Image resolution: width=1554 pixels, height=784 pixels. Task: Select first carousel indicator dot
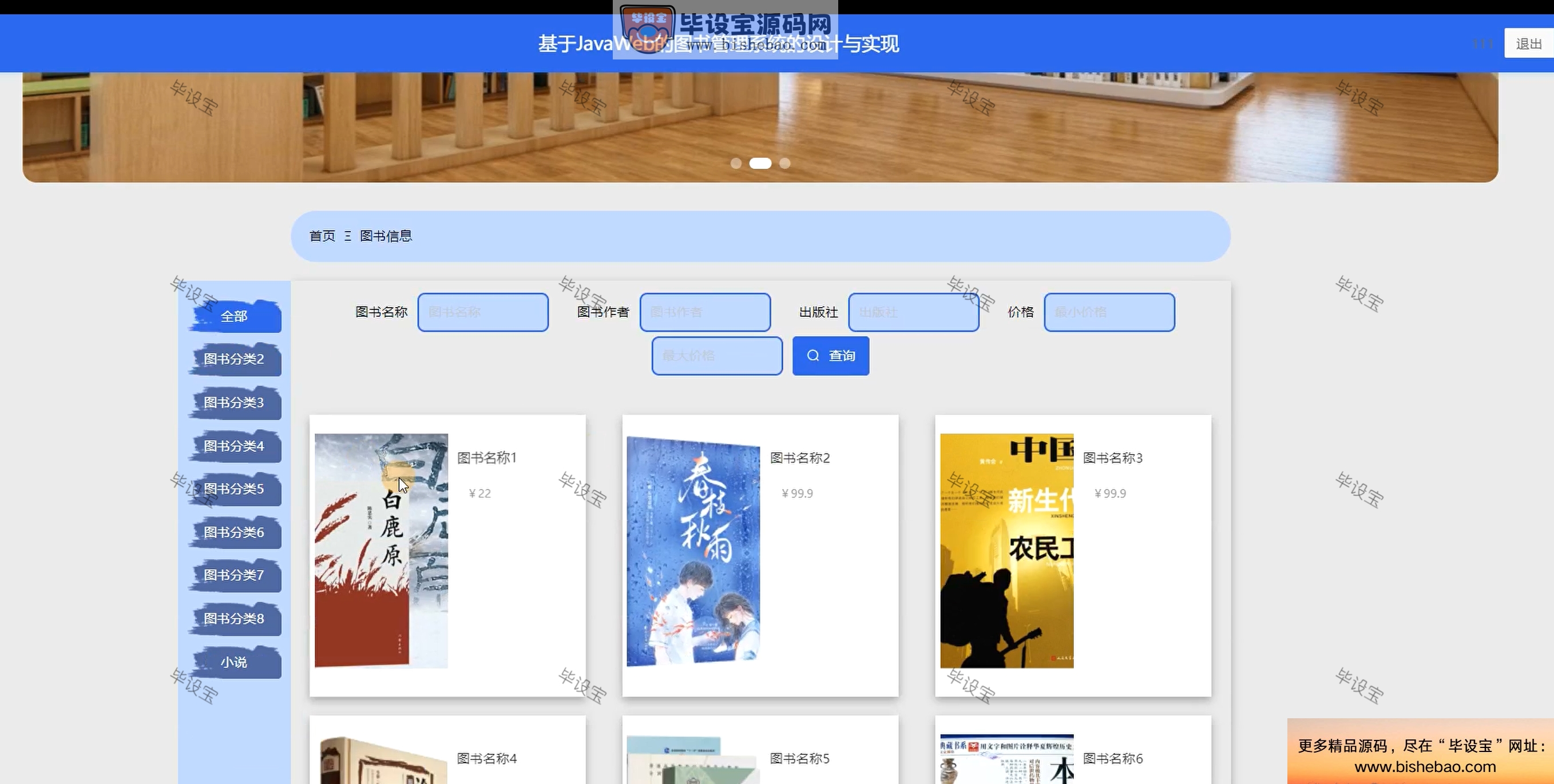point(736,164)
